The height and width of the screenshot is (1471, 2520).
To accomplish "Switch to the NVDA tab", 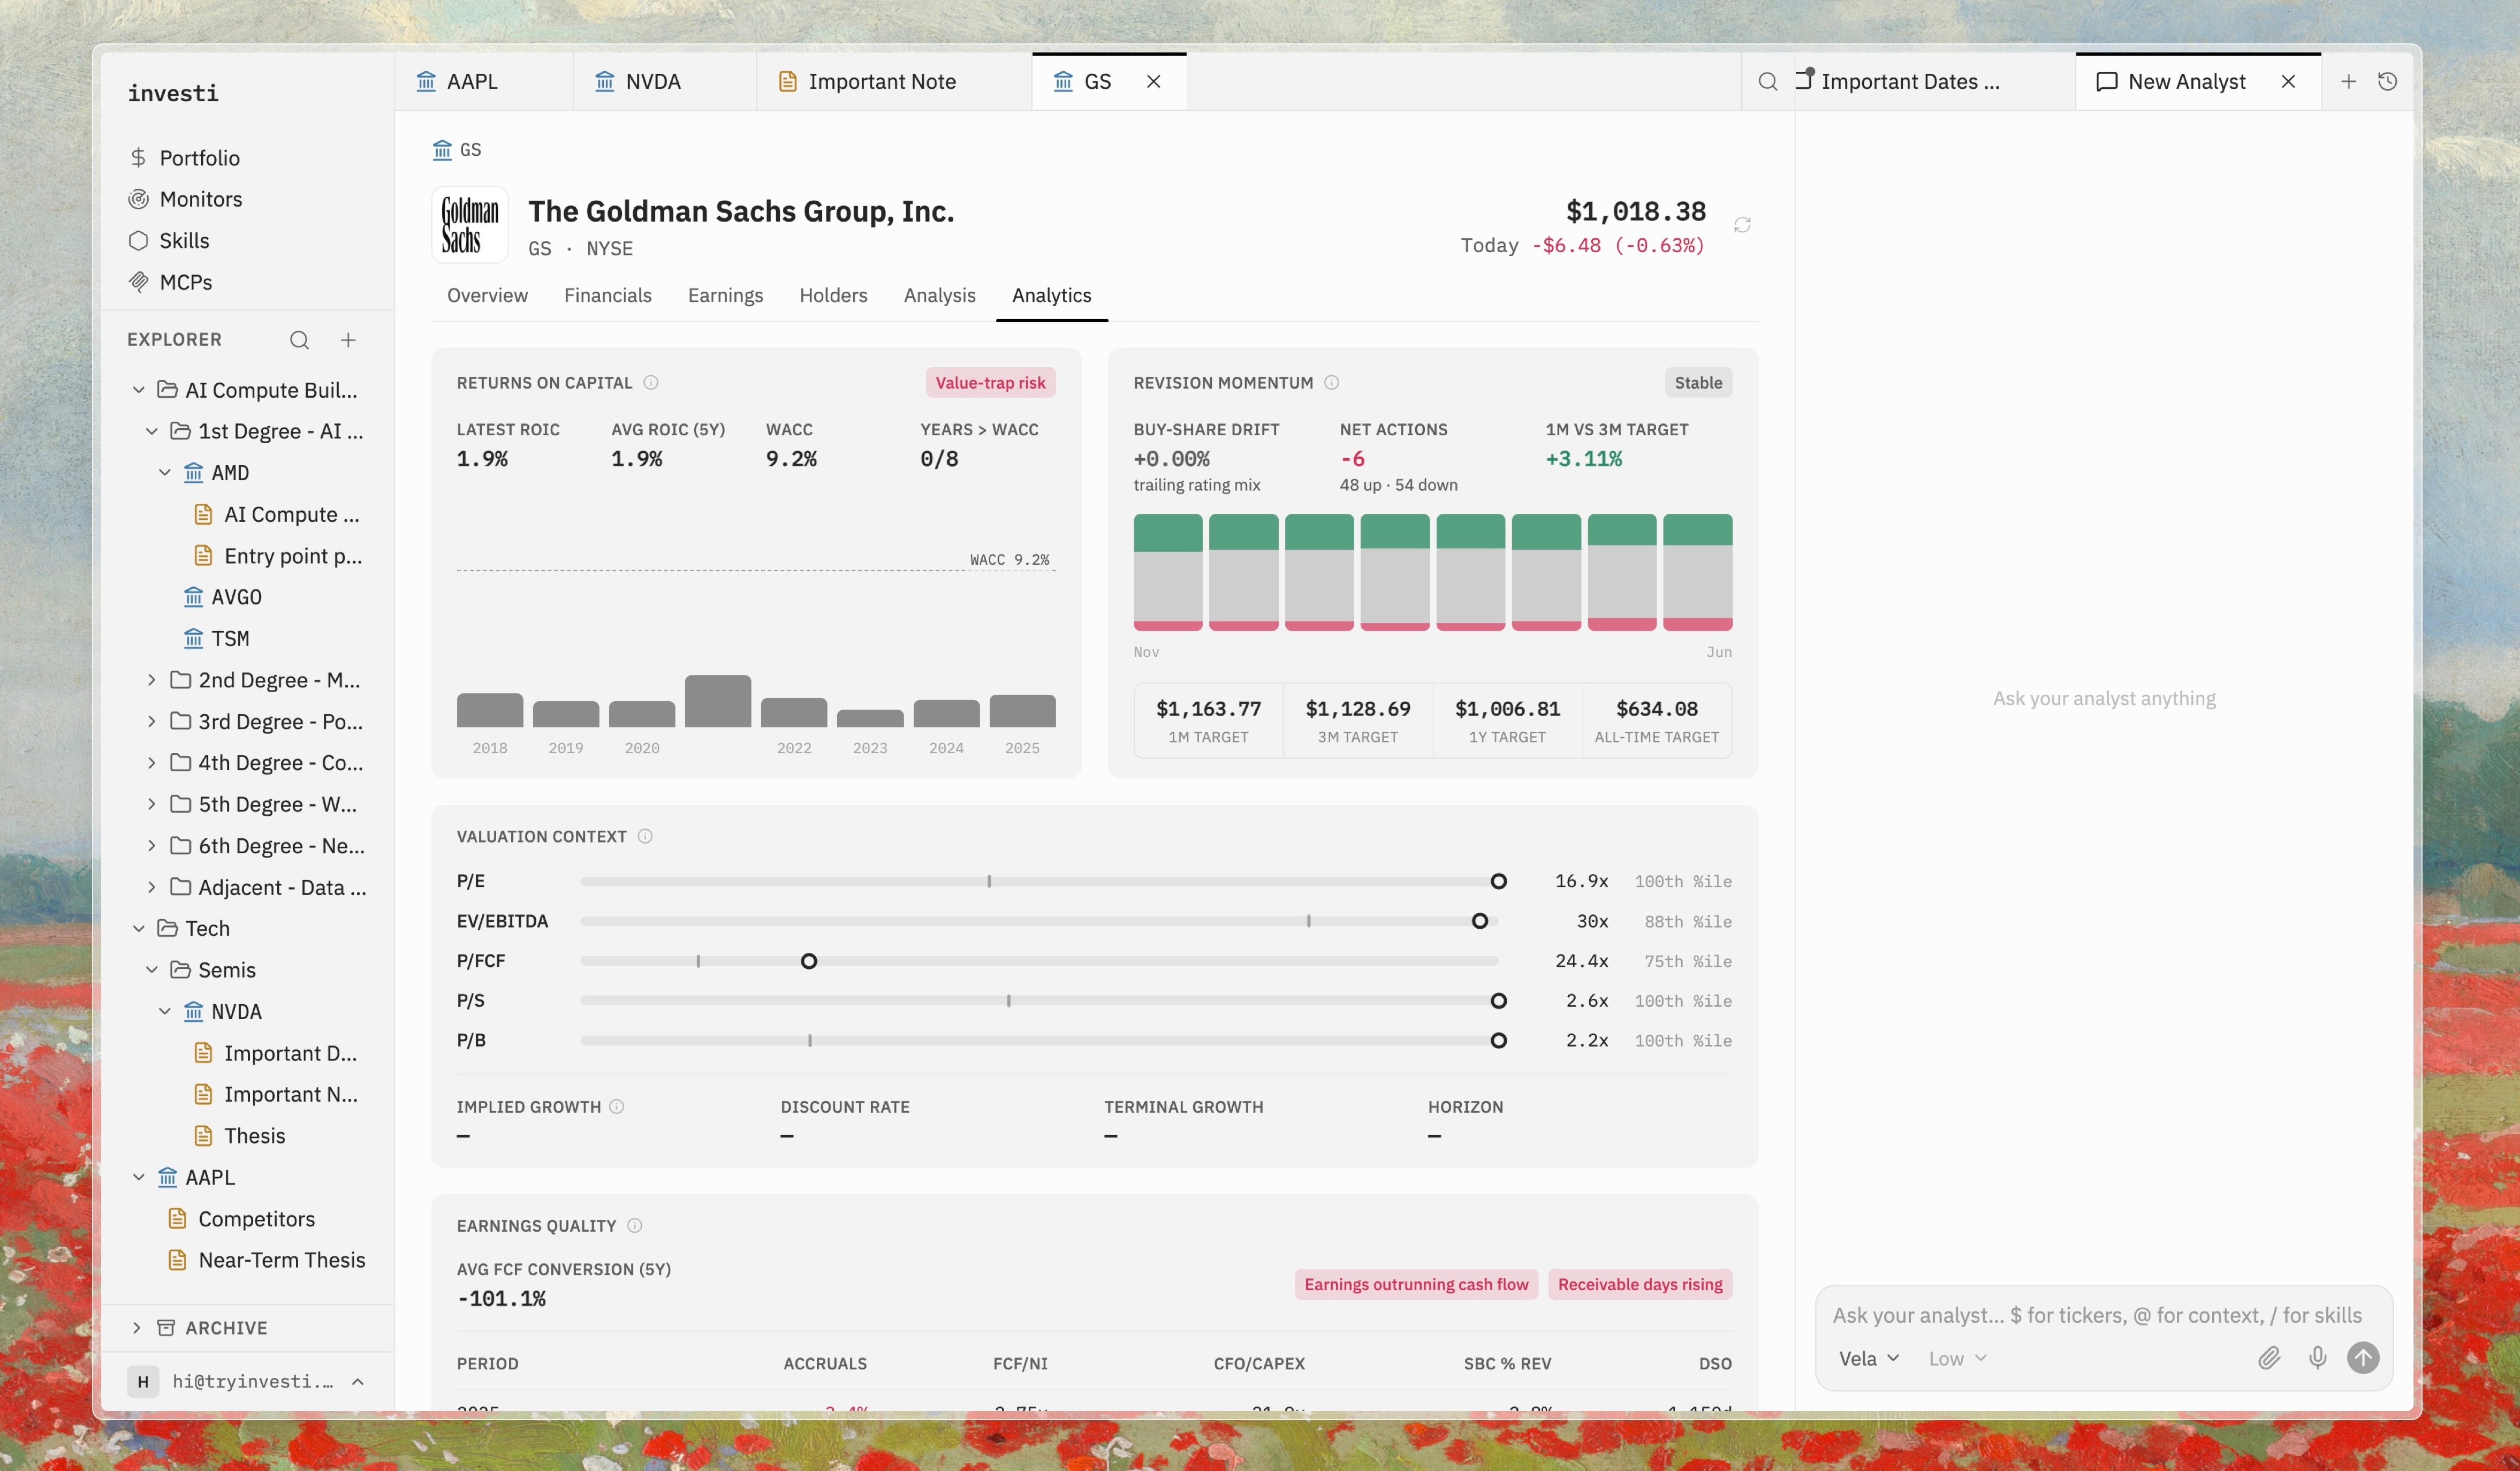I will 664,82.
